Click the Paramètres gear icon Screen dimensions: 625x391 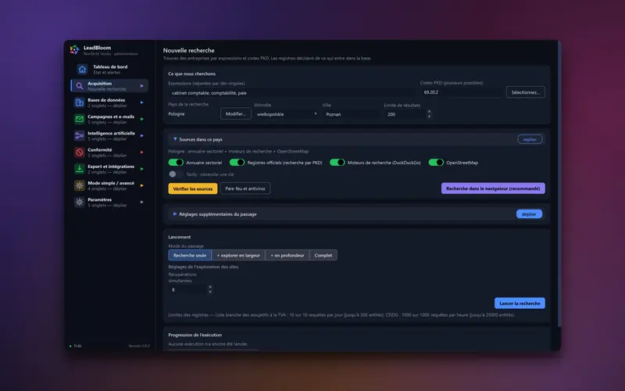point(80,203)
